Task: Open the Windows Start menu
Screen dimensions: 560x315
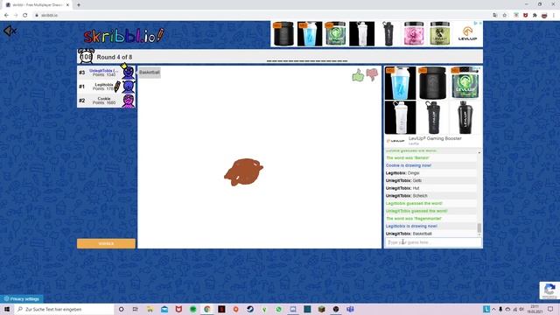Action: pyautogui.click(x=7, y=309)
